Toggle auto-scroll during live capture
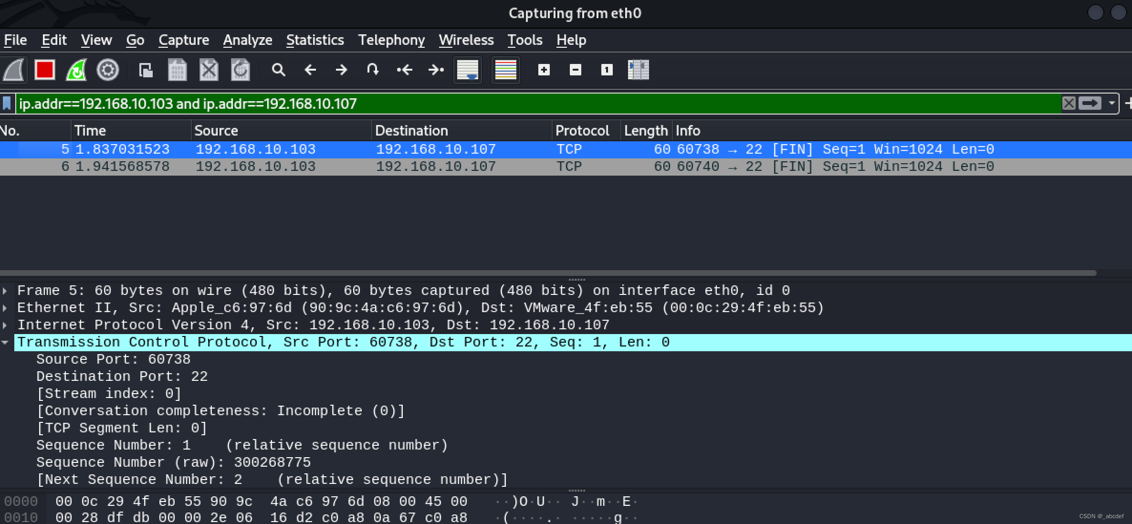 tap(468, 70)
